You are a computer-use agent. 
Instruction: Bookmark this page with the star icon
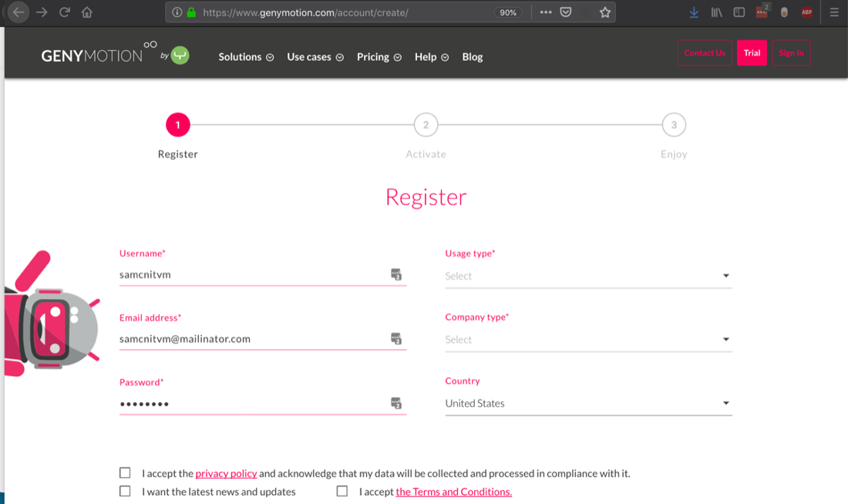605,12
